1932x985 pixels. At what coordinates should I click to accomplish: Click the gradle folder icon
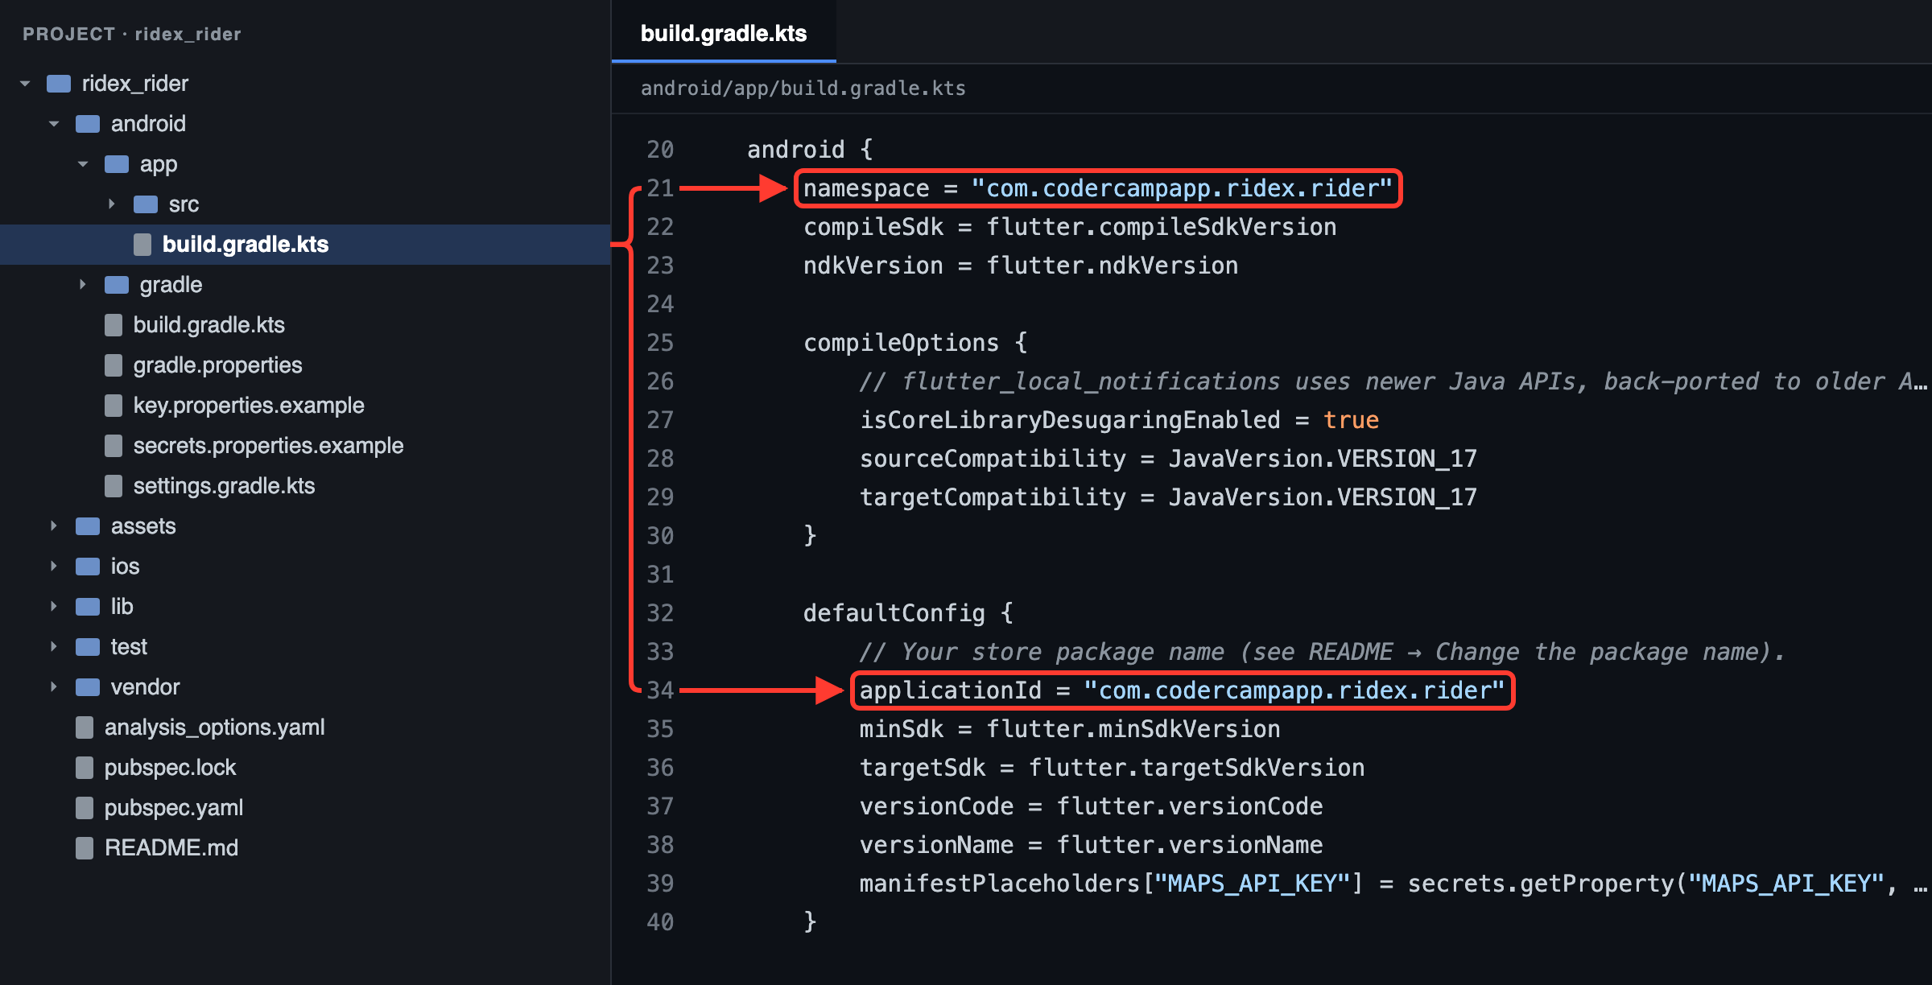(x=117, y=285)
